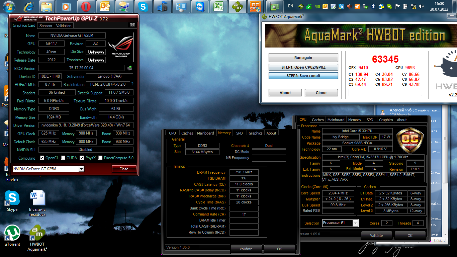Screen dimensions: 457x257
Task: Open uTorrent desktop shortcut
Action: point(12,236)
